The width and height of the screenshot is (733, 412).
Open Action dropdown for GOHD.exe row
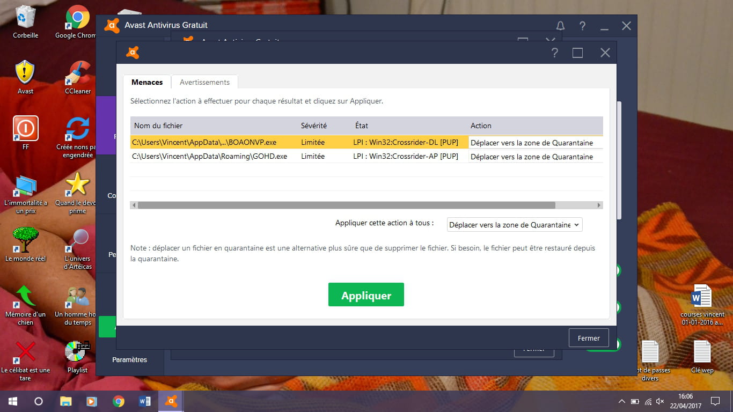(536, 157)
